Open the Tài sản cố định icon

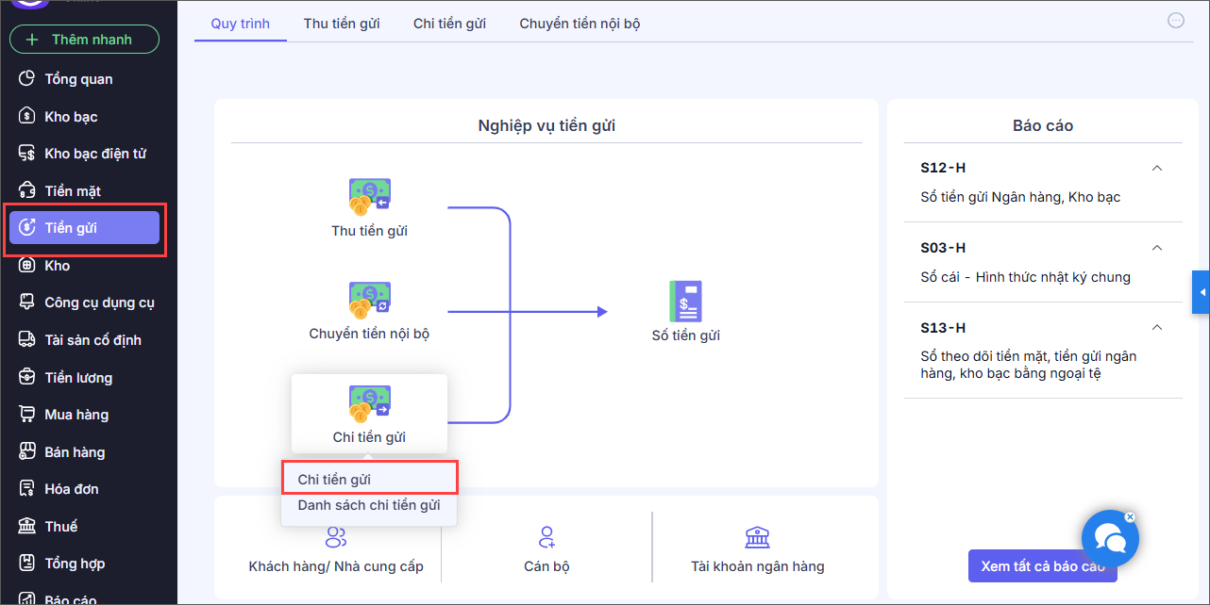point(27,340)
